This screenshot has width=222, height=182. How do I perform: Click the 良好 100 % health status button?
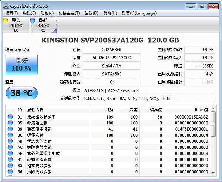(22, 65)
